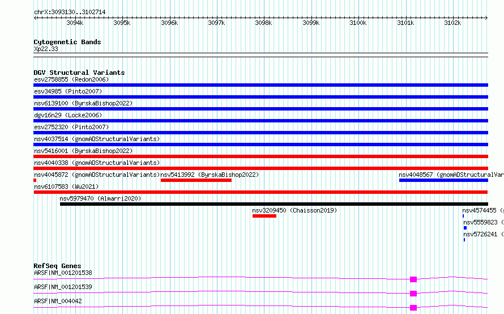504x314 pixels.
Task: Click the DGV Structural Variants track title
Action: coord(79,73)
